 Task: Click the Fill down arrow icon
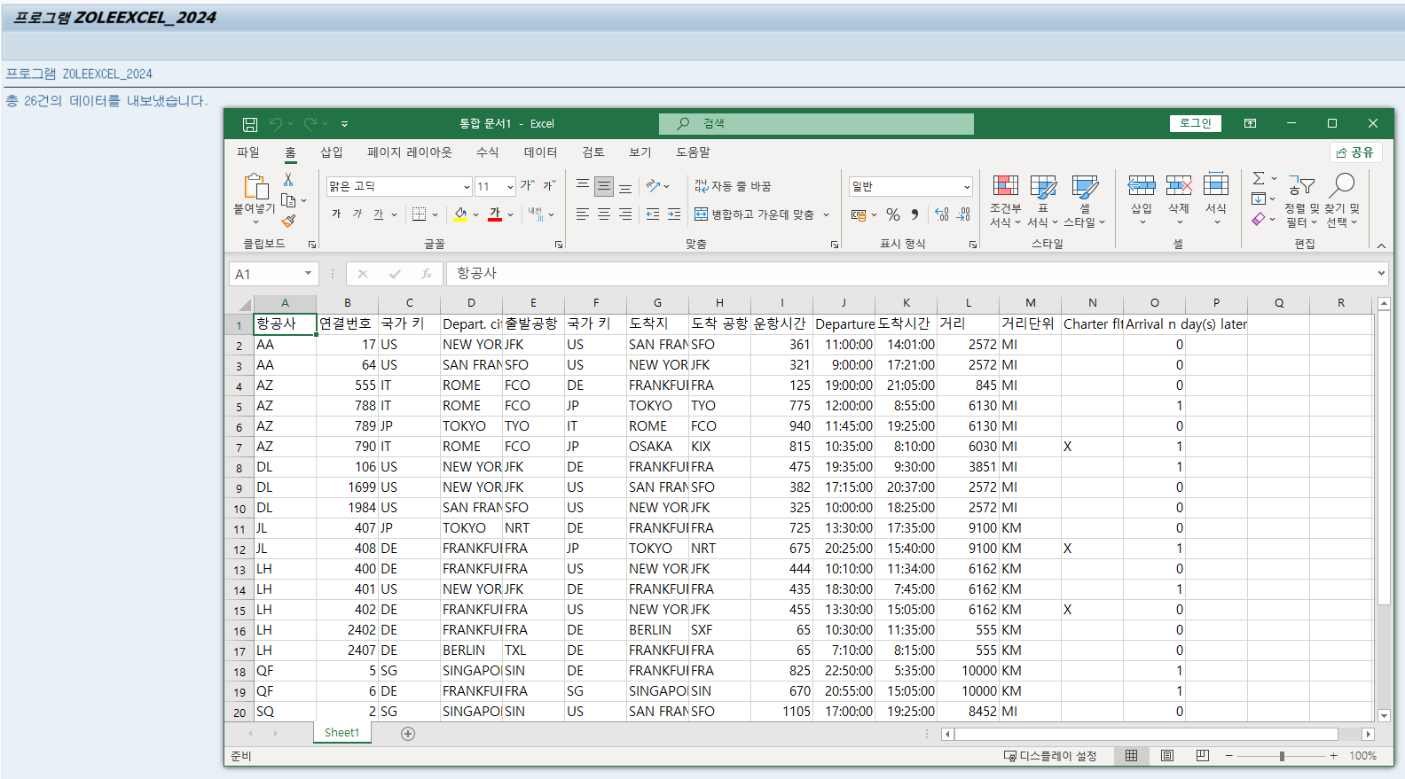point(1259,199)
